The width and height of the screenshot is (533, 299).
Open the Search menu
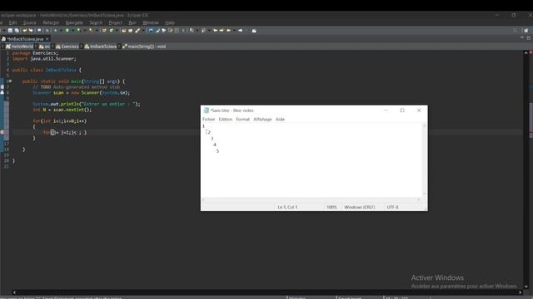pos(96,22)
